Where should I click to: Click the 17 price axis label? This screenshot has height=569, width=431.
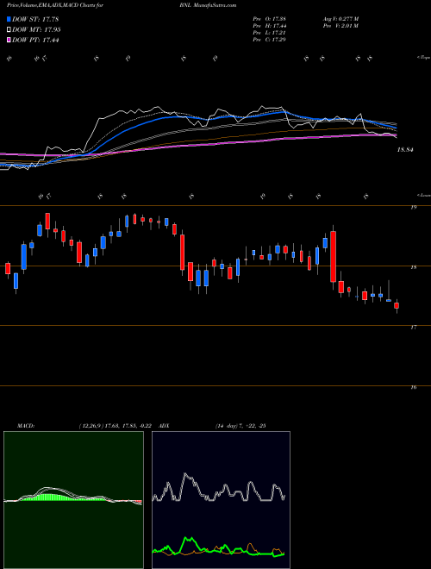413,328
